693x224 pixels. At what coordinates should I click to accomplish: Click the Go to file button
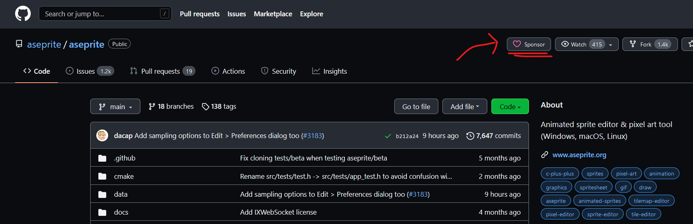(x=416, y=107)
